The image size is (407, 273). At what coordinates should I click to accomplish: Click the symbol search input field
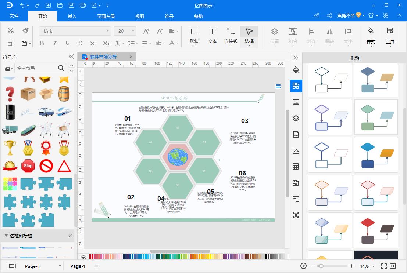36,68
